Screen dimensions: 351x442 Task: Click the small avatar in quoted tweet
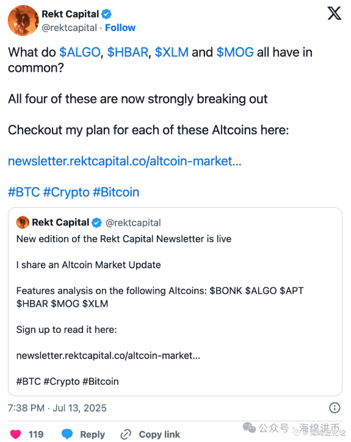coord(23,223)
